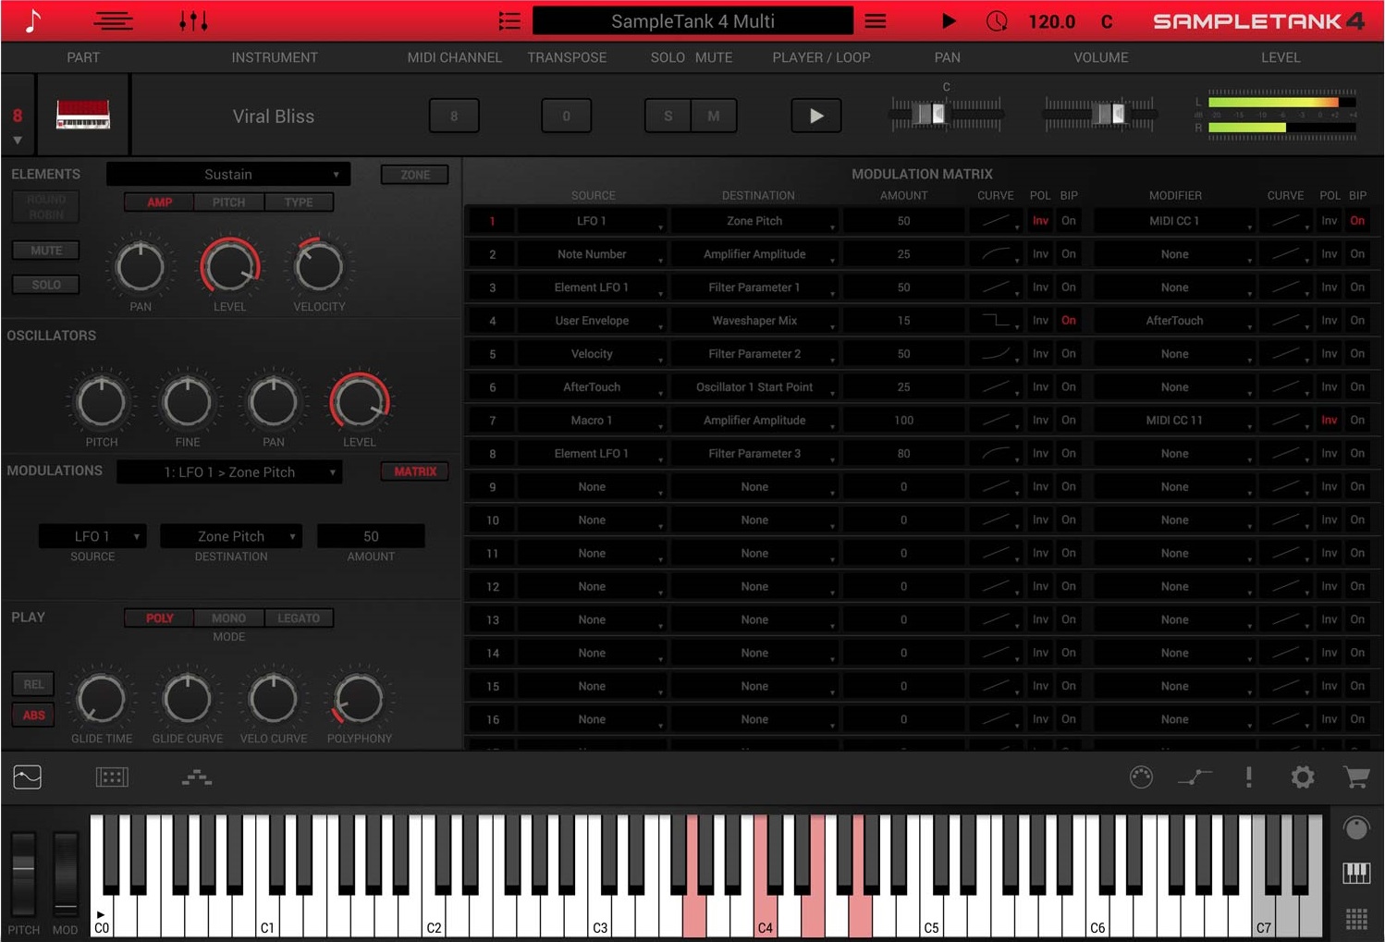
Task: Click the MATRIX button
Action: (x=414, y=471)
